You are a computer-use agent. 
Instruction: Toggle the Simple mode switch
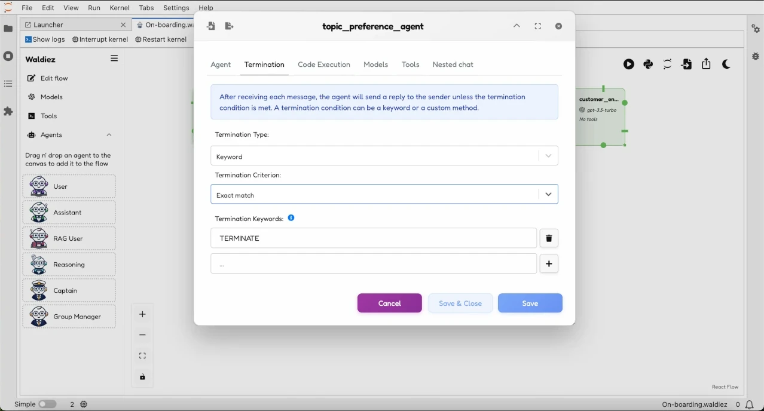[48, 404]
